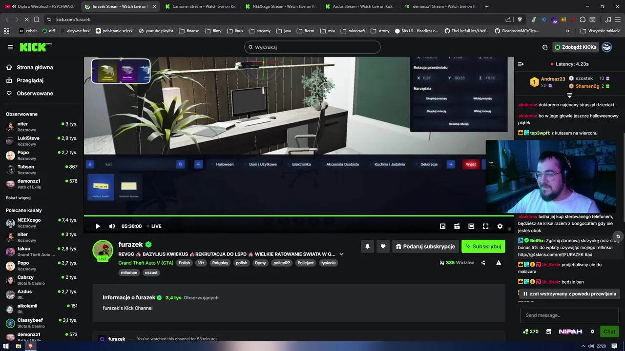Click the NIPAH badge in chat footer

[x=570, y=331]
